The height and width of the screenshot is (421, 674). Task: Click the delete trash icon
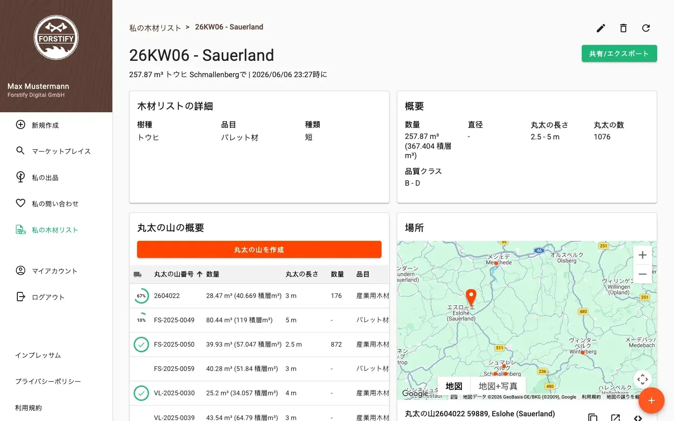point(623,28)
